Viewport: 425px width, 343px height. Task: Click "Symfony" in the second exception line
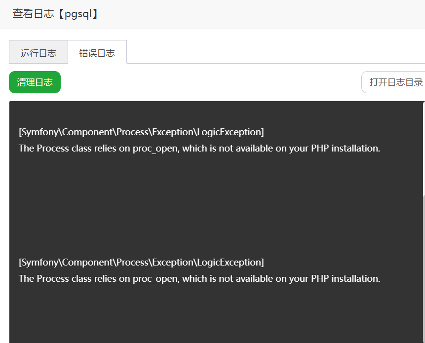pos(39,263)
